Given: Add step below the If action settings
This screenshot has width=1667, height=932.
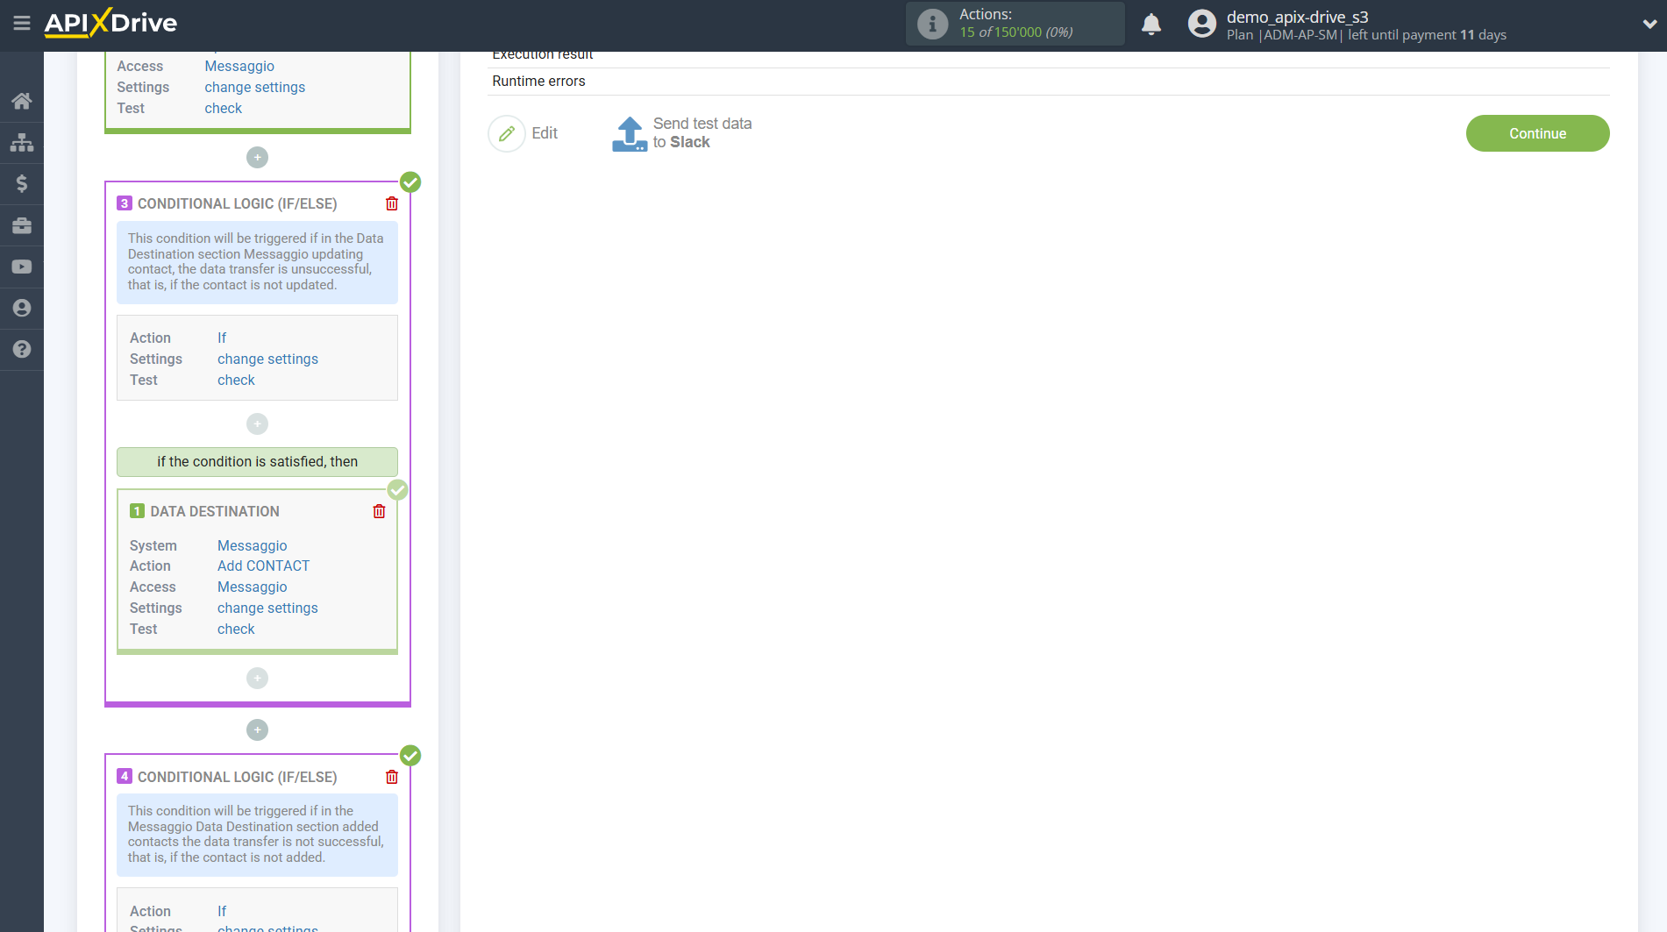Looking at the screenshot, I should pos(257,424).
